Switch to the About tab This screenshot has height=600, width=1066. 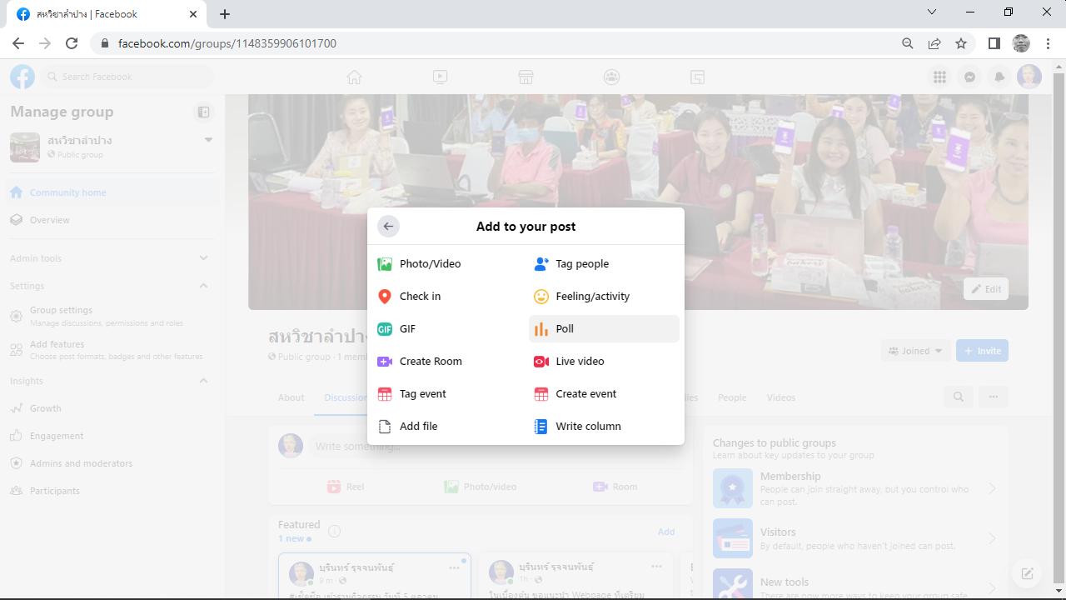pyautogui.click(x=291, y=397)
